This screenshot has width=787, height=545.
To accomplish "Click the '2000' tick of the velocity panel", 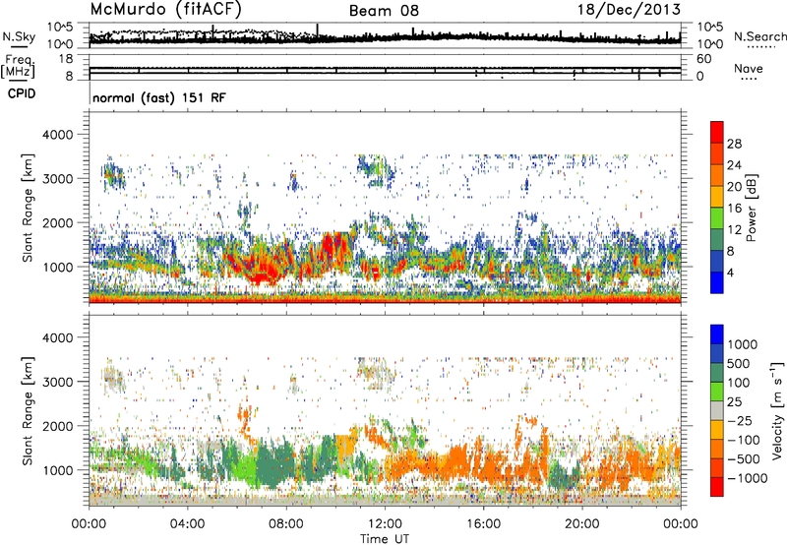I will coord(58,426).
